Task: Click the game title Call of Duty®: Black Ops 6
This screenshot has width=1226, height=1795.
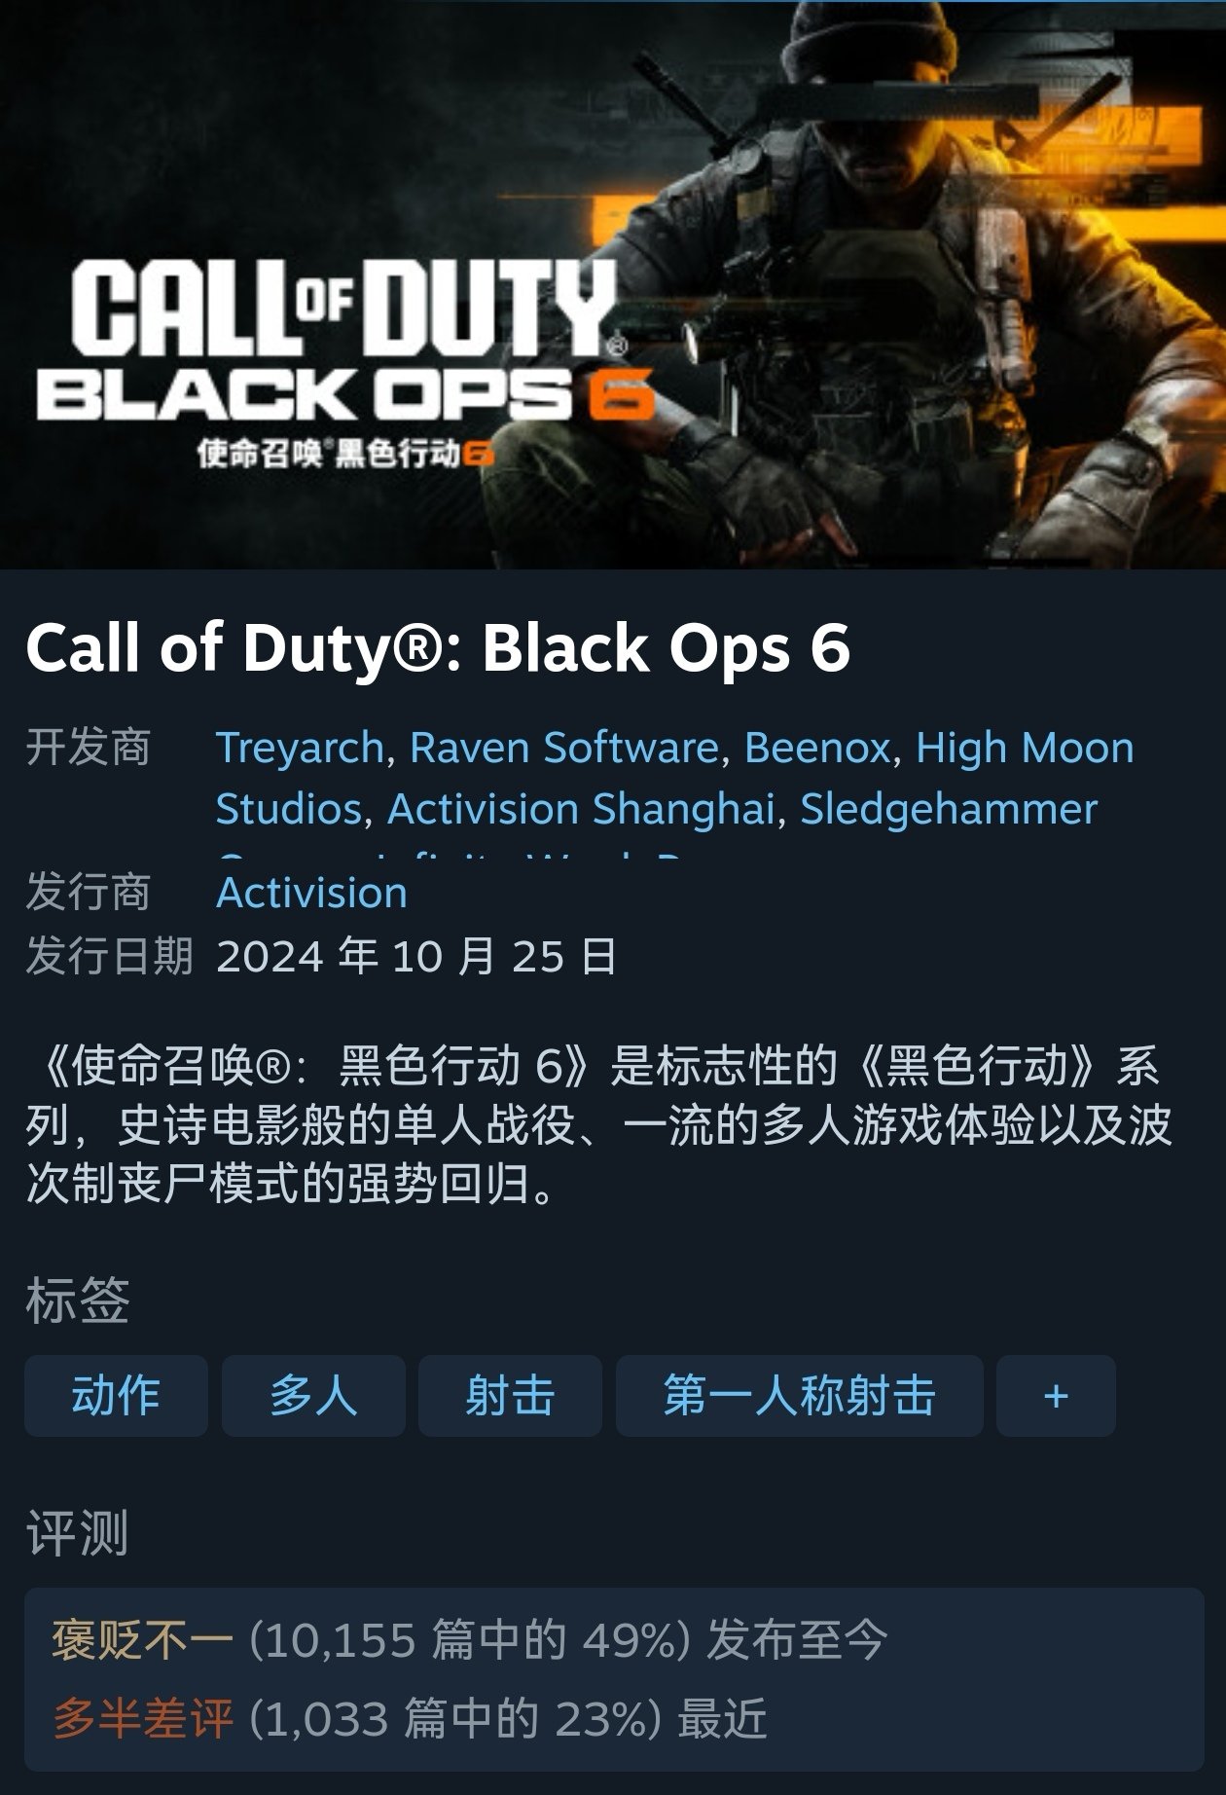Action: click(x=438, y=647)
